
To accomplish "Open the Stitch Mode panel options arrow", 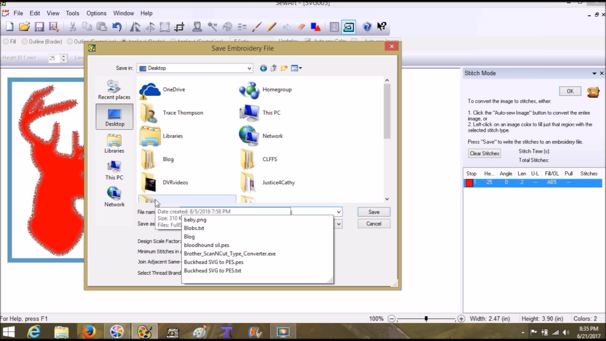I will point(594,73).
